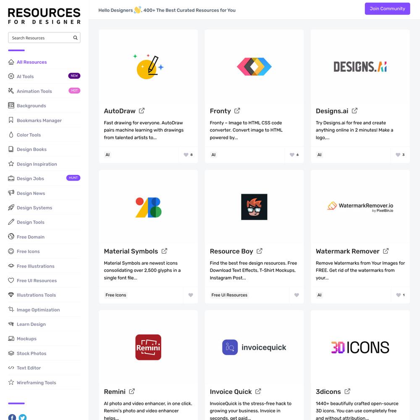The height and width of the screenshot is (420, 420).
Task: Open Mockups category
Action: point(26,339)
